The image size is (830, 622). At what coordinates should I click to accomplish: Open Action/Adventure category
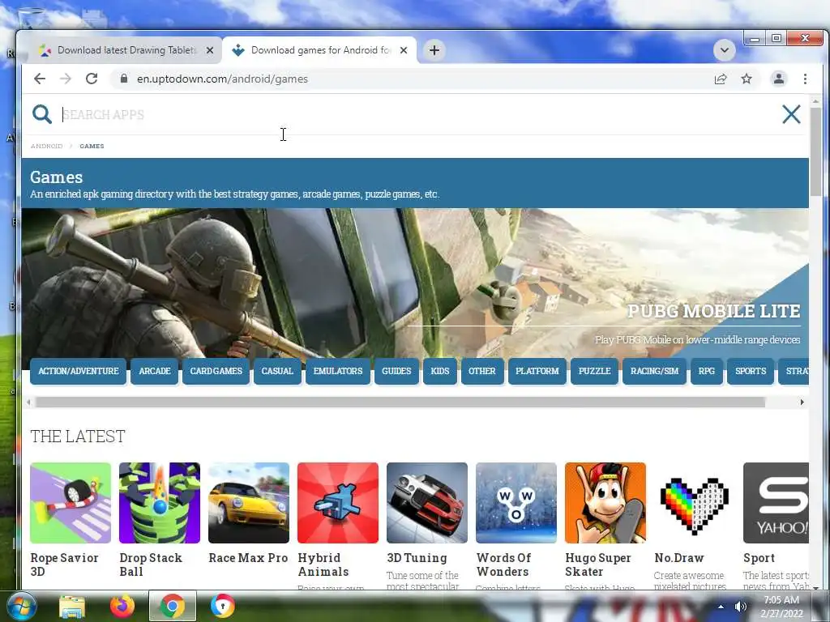coord(79,371)
